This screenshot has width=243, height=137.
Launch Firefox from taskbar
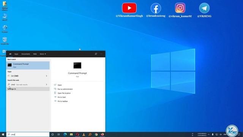click(x=102, y=134)
